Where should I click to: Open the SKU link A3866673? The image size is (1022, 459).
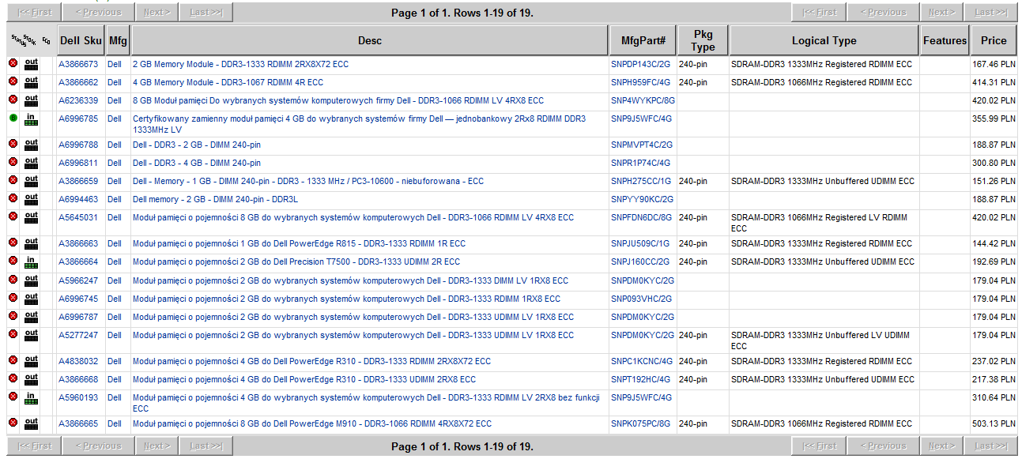tap(78, 64)
